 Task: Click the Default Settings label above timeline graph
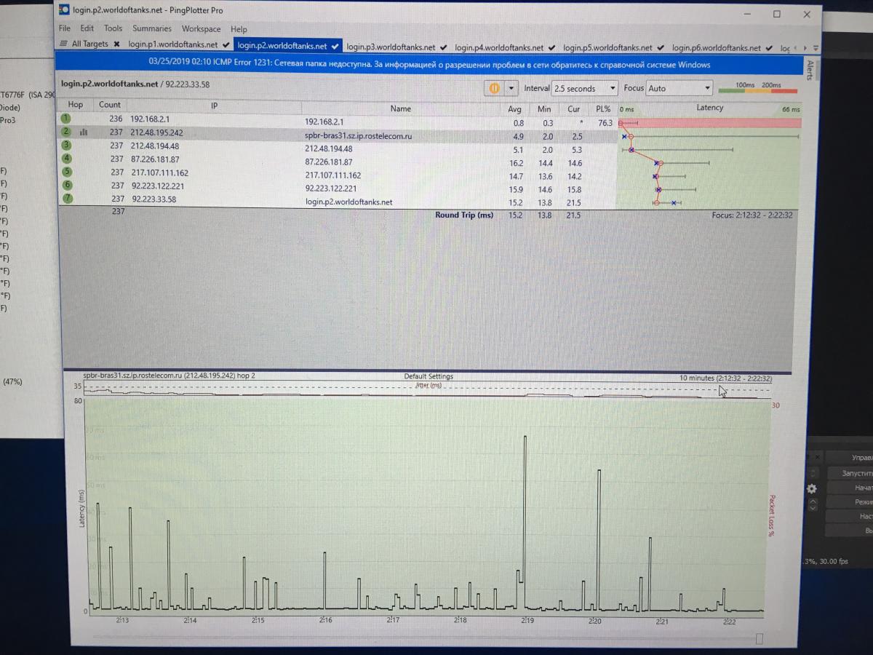click(x=428, y=377)
